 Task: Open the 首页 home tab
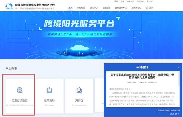[70, 8]
